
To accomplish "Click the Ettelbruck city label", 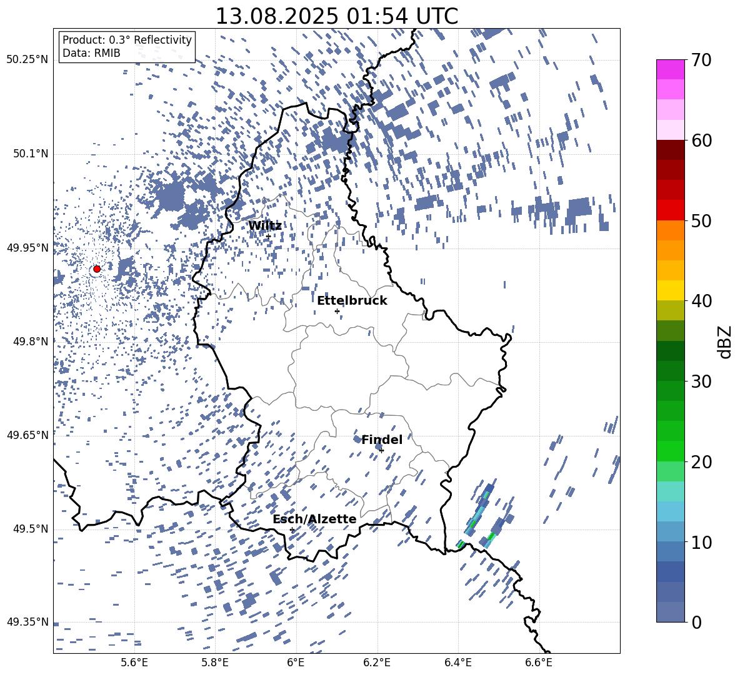I will coord(352,301).
